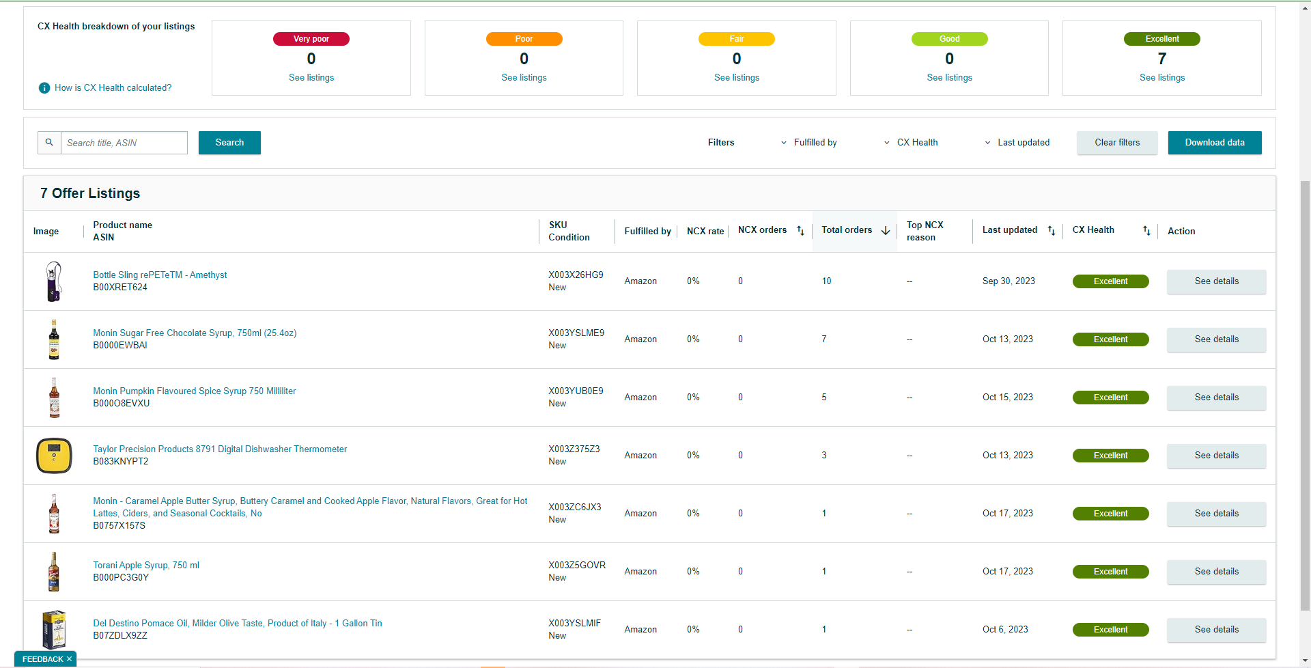
Task: Expand the Last updated filter dropdown
Action: (1017, 143)
